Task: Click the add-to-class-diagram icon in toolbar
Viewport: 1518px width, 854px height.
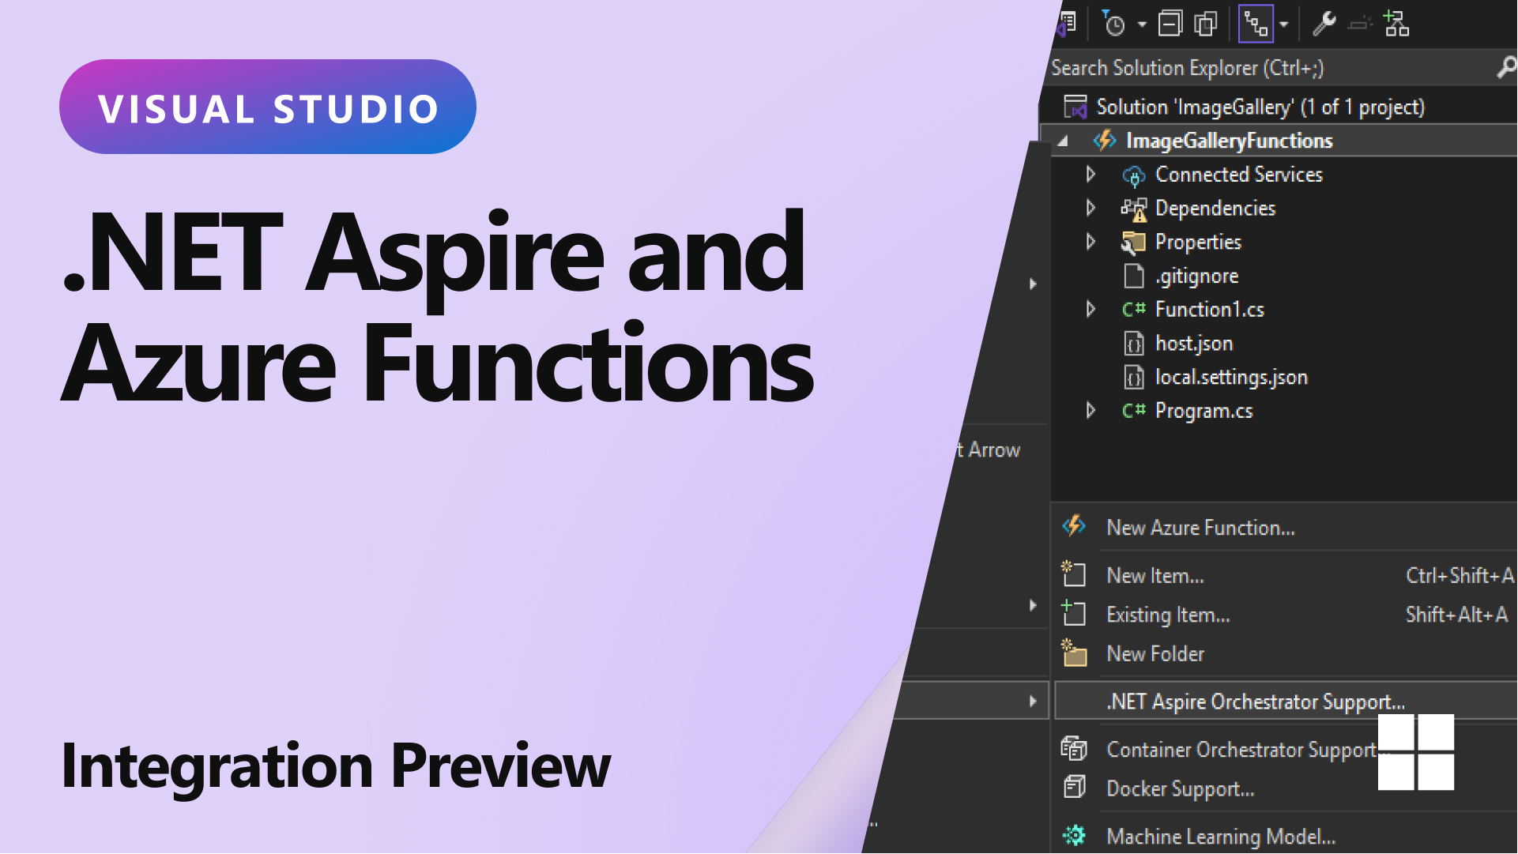Action: (1396, 24)
